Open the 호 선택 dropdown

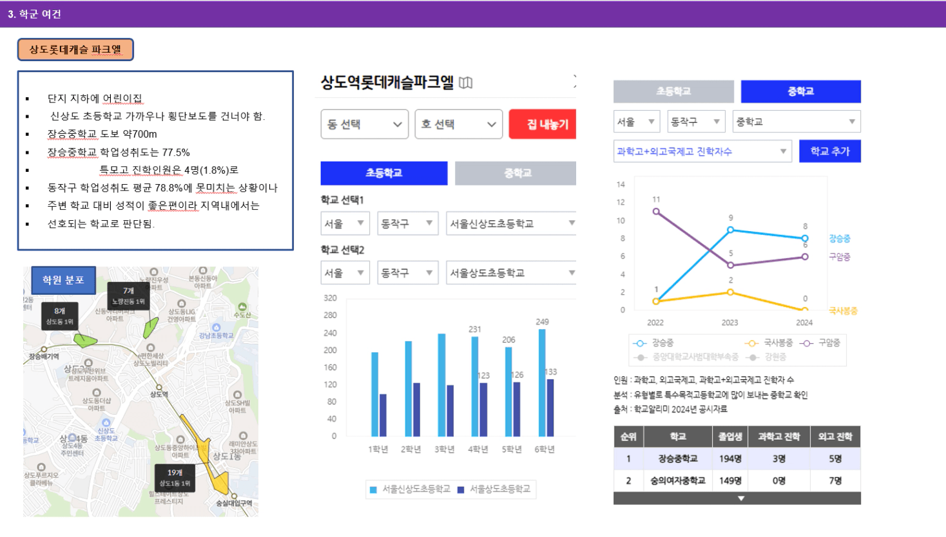point(459,124)
